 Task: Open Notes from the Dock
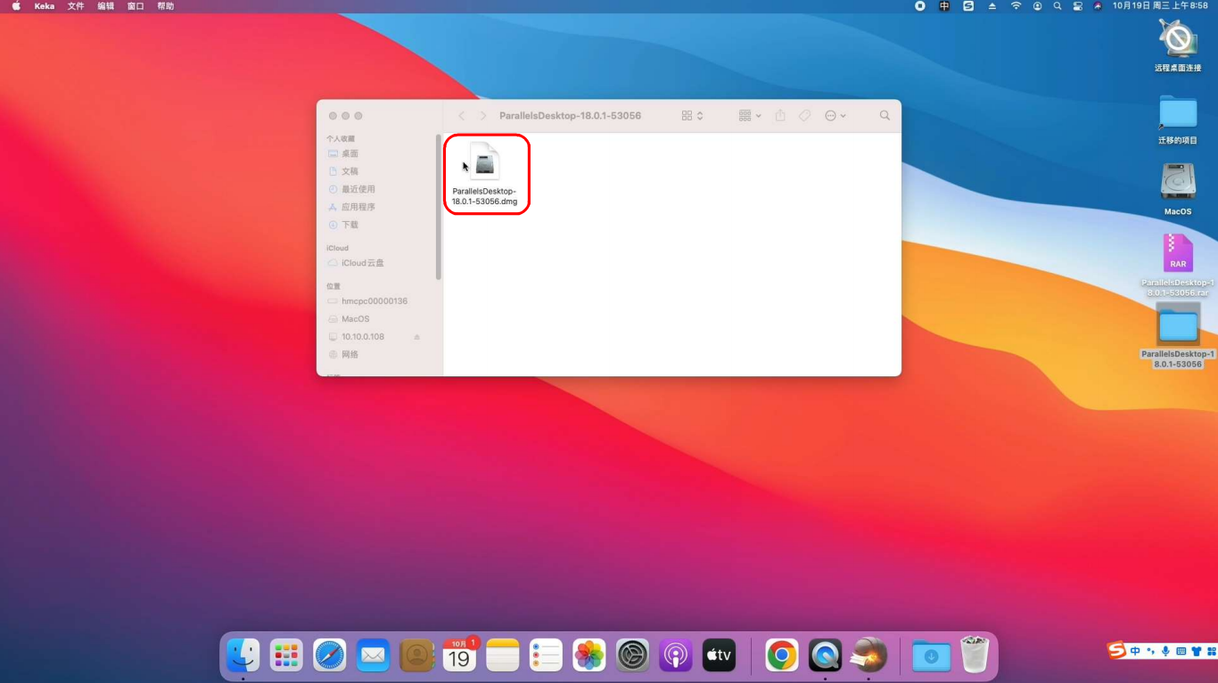(503, 656)
